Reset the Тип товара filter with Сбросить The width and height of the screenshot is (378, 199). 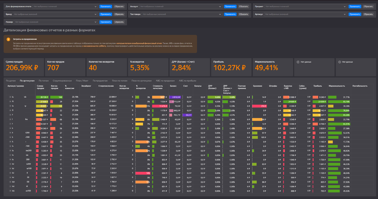point(243,14)
